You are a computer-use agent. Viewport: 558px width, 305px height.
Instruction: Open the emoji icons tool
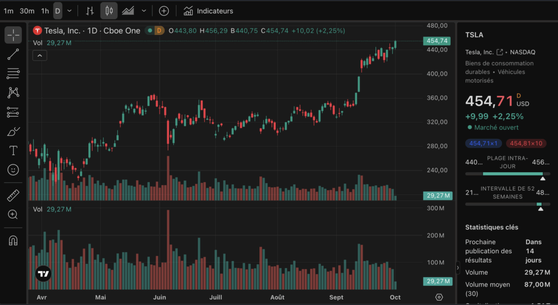pyautogui.click(x=13, y=170)
